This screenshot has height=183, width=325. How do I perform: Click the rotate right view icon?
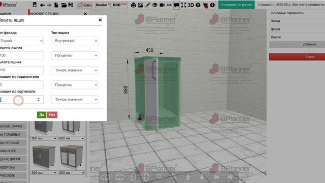pos(120,177)
